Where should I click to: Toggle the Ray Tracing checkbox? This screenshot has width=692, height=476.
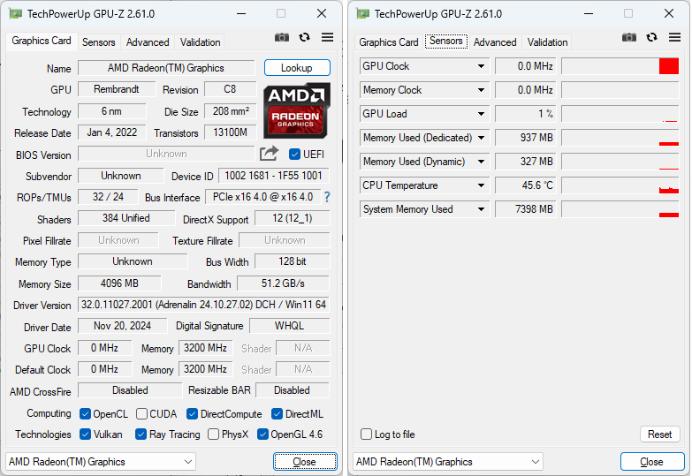[x=141, y=434]
